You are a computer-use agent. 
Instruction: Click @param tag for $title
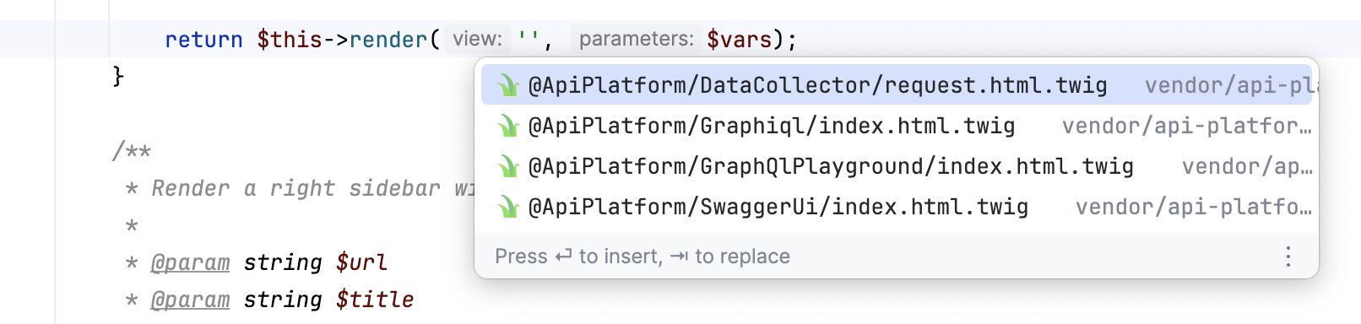pyautogui.click(x=190, y=300)
